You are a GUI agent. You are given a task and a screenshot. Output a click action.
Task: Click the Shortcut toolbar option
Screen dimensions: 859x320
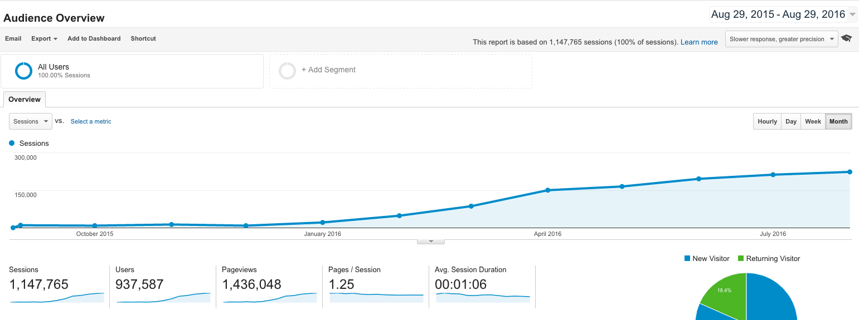coord(143,38)
